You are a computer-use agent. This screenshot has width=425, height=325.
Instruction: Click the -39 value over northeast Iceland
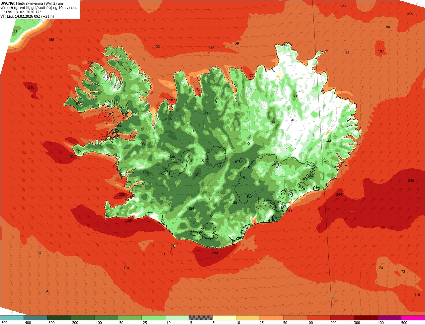pyautogui.click(x=295, y=95)
